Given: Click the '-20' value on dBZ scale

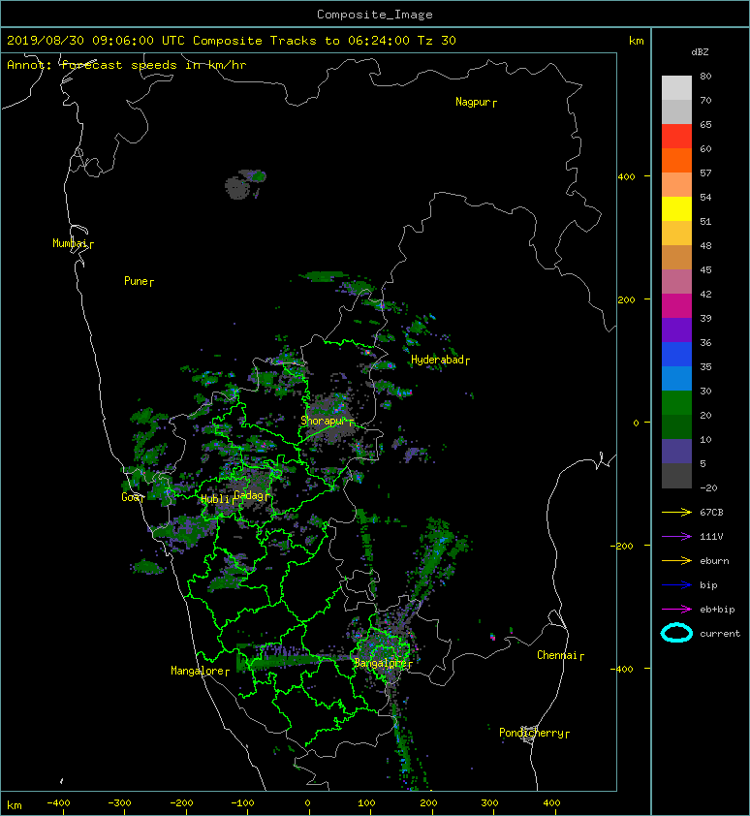Looking at the screenshot, I should 708,488.
